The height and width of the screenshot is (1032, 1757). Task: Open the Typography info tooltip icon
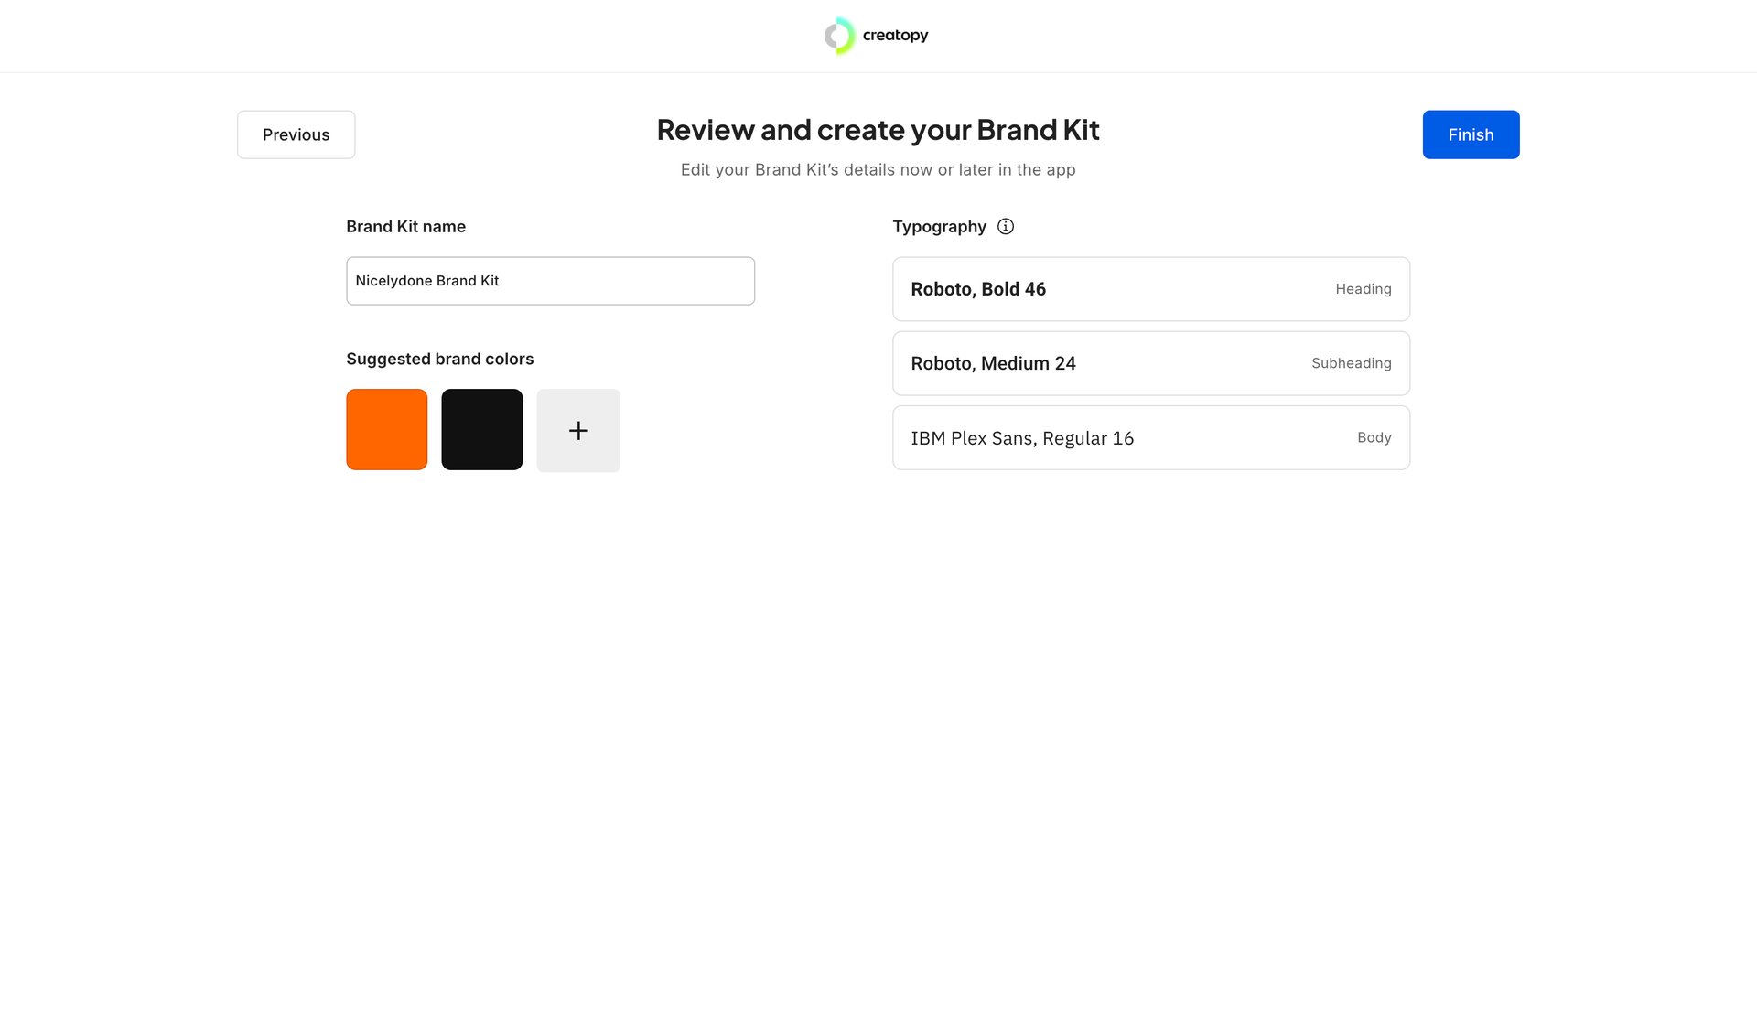coord(1005,226)
